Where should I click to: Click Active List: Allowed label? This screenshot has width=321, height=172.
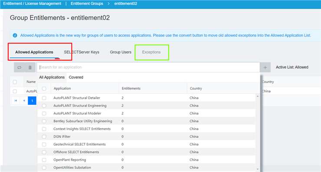292,67
